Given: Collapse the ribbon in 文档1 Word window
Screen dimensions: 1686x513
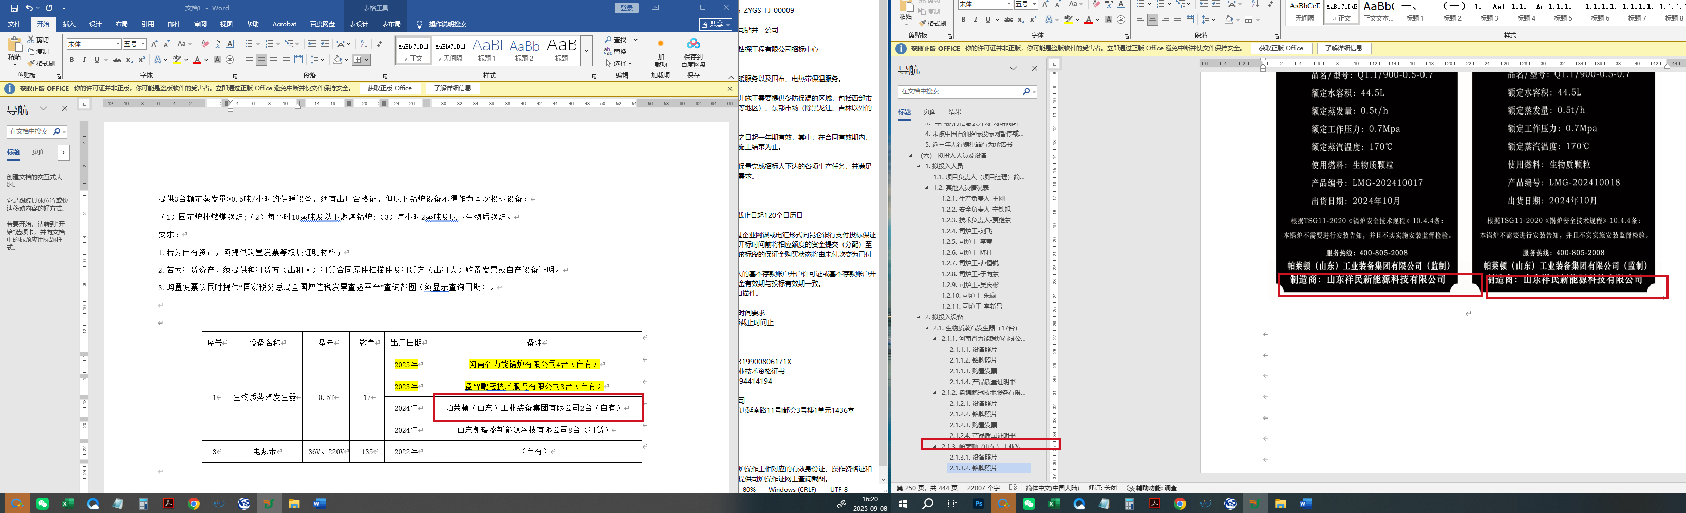Looking at the screenshot, I should pyautogui.click(x=731, y=77).
